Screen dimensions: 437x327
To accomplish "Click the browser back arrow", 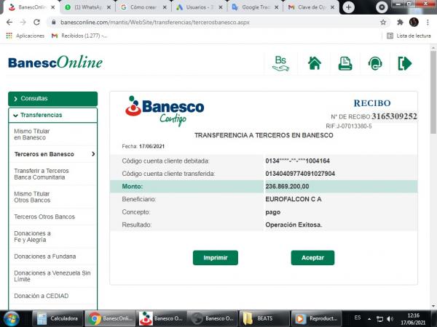I will click(9, 23).
